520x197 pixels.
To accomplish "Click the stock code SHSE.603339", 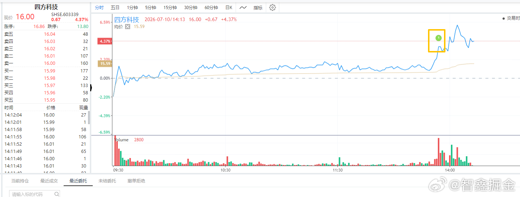I will pos(65,15).
